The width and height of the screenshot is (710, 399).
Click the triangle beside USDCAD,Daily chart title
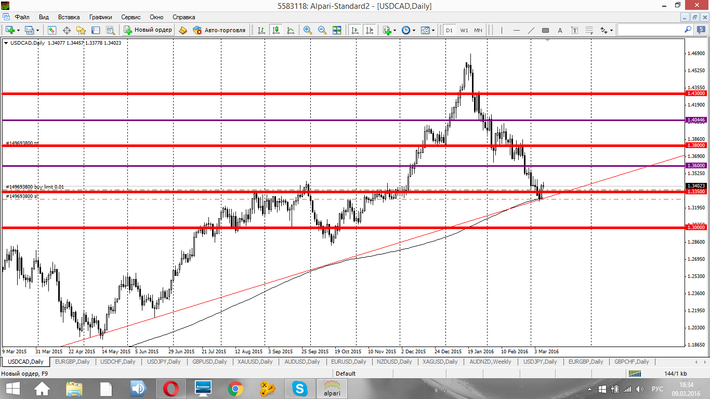click(x=6, y=43)
